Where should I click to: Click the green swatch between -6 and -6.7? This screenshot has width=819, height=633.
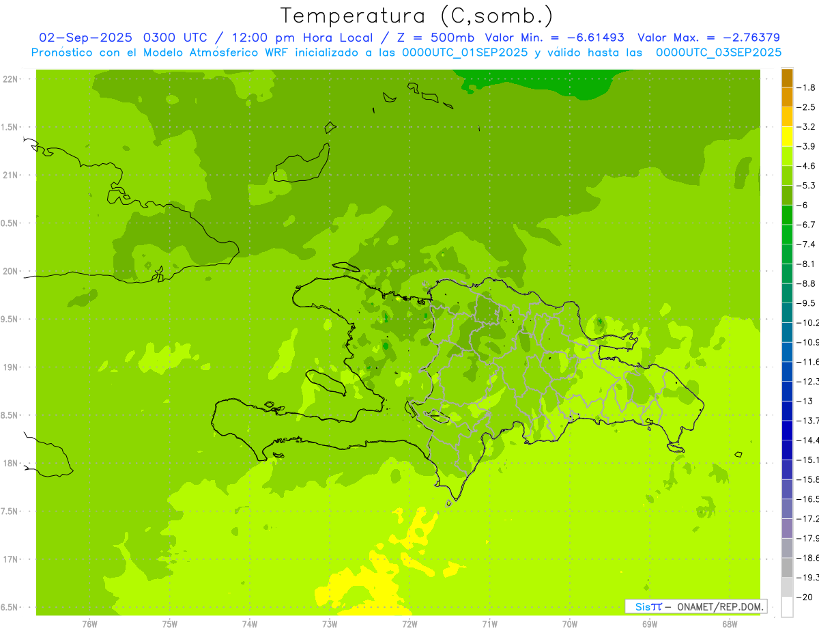coord(787,215)
